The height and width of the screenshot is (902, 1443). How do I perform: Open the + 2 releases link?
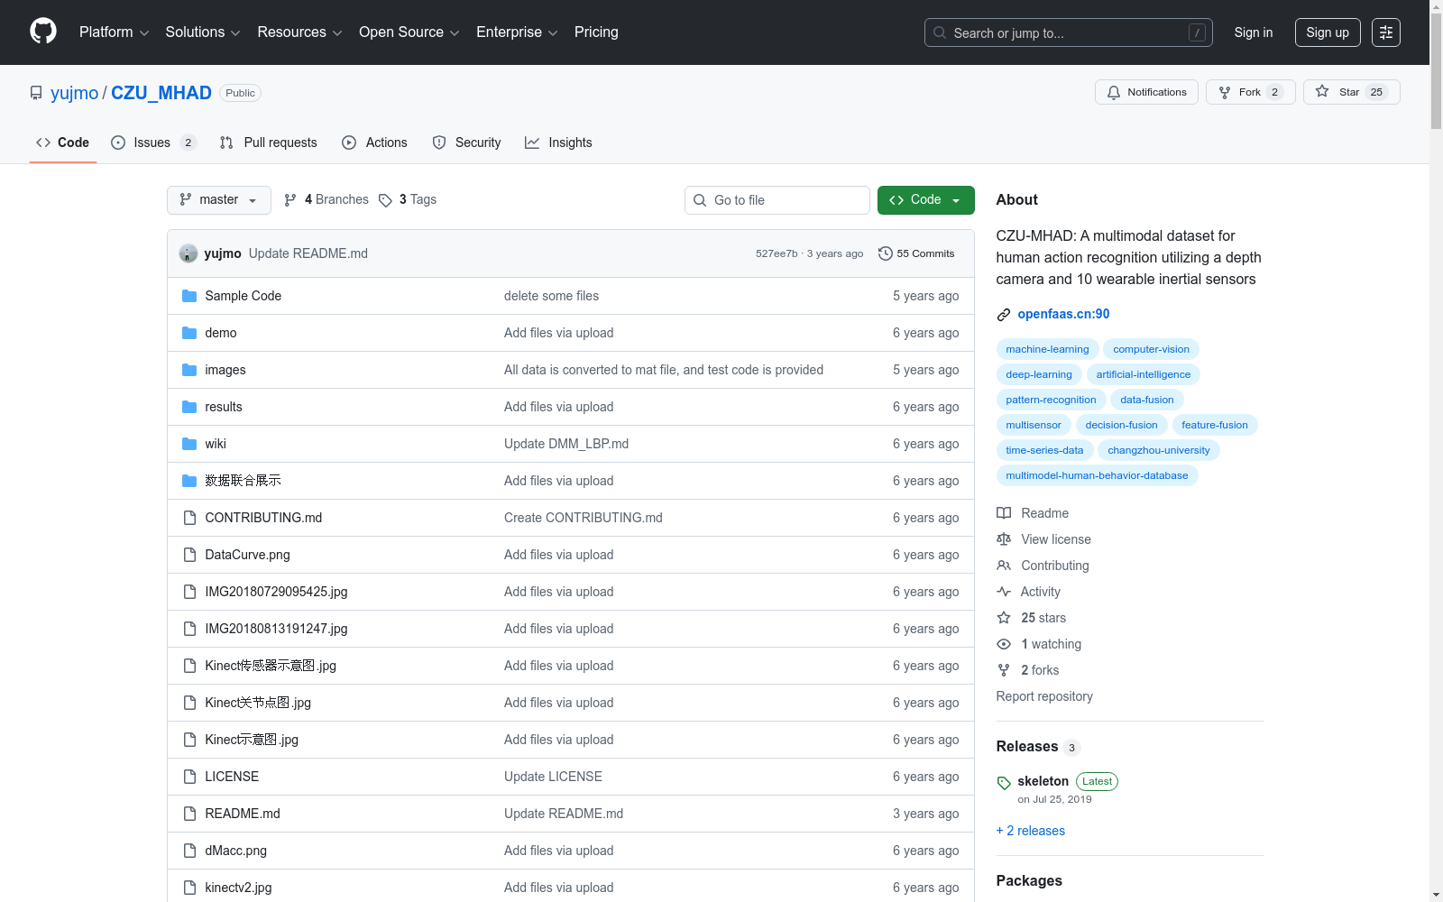[x=1031, y=831]
